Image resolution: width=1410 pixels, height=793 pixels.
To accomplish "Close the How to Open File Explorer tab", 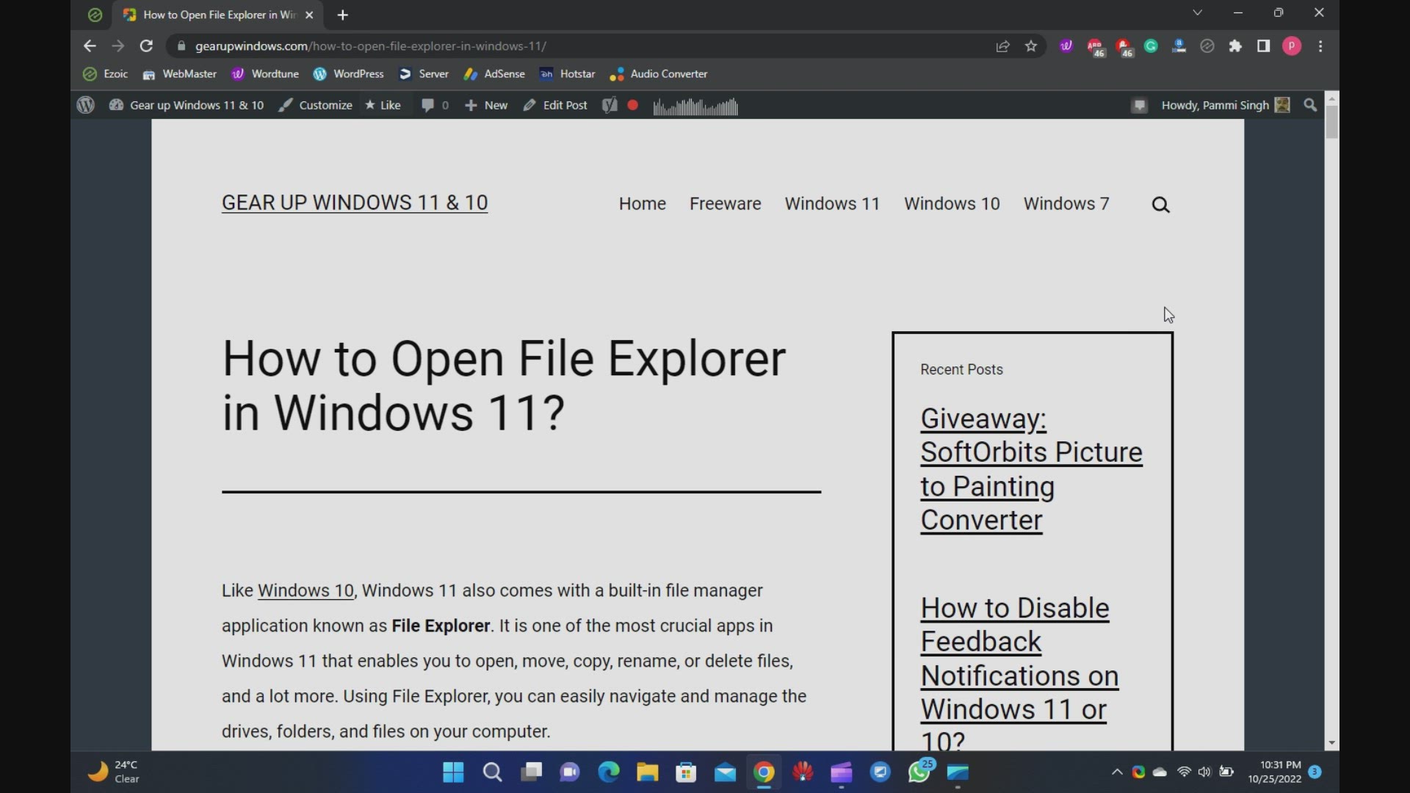I will click(309, 15).
